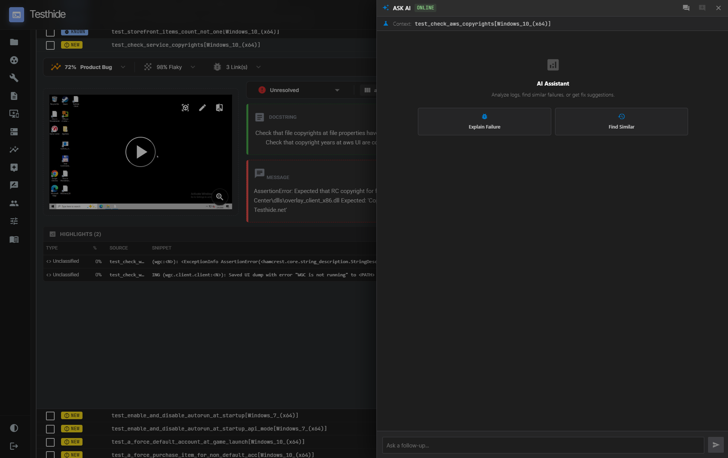Tick checkbox for test_a_force_default_account_at_game_launch
728x458 pixels.
[x=50, y=442]
